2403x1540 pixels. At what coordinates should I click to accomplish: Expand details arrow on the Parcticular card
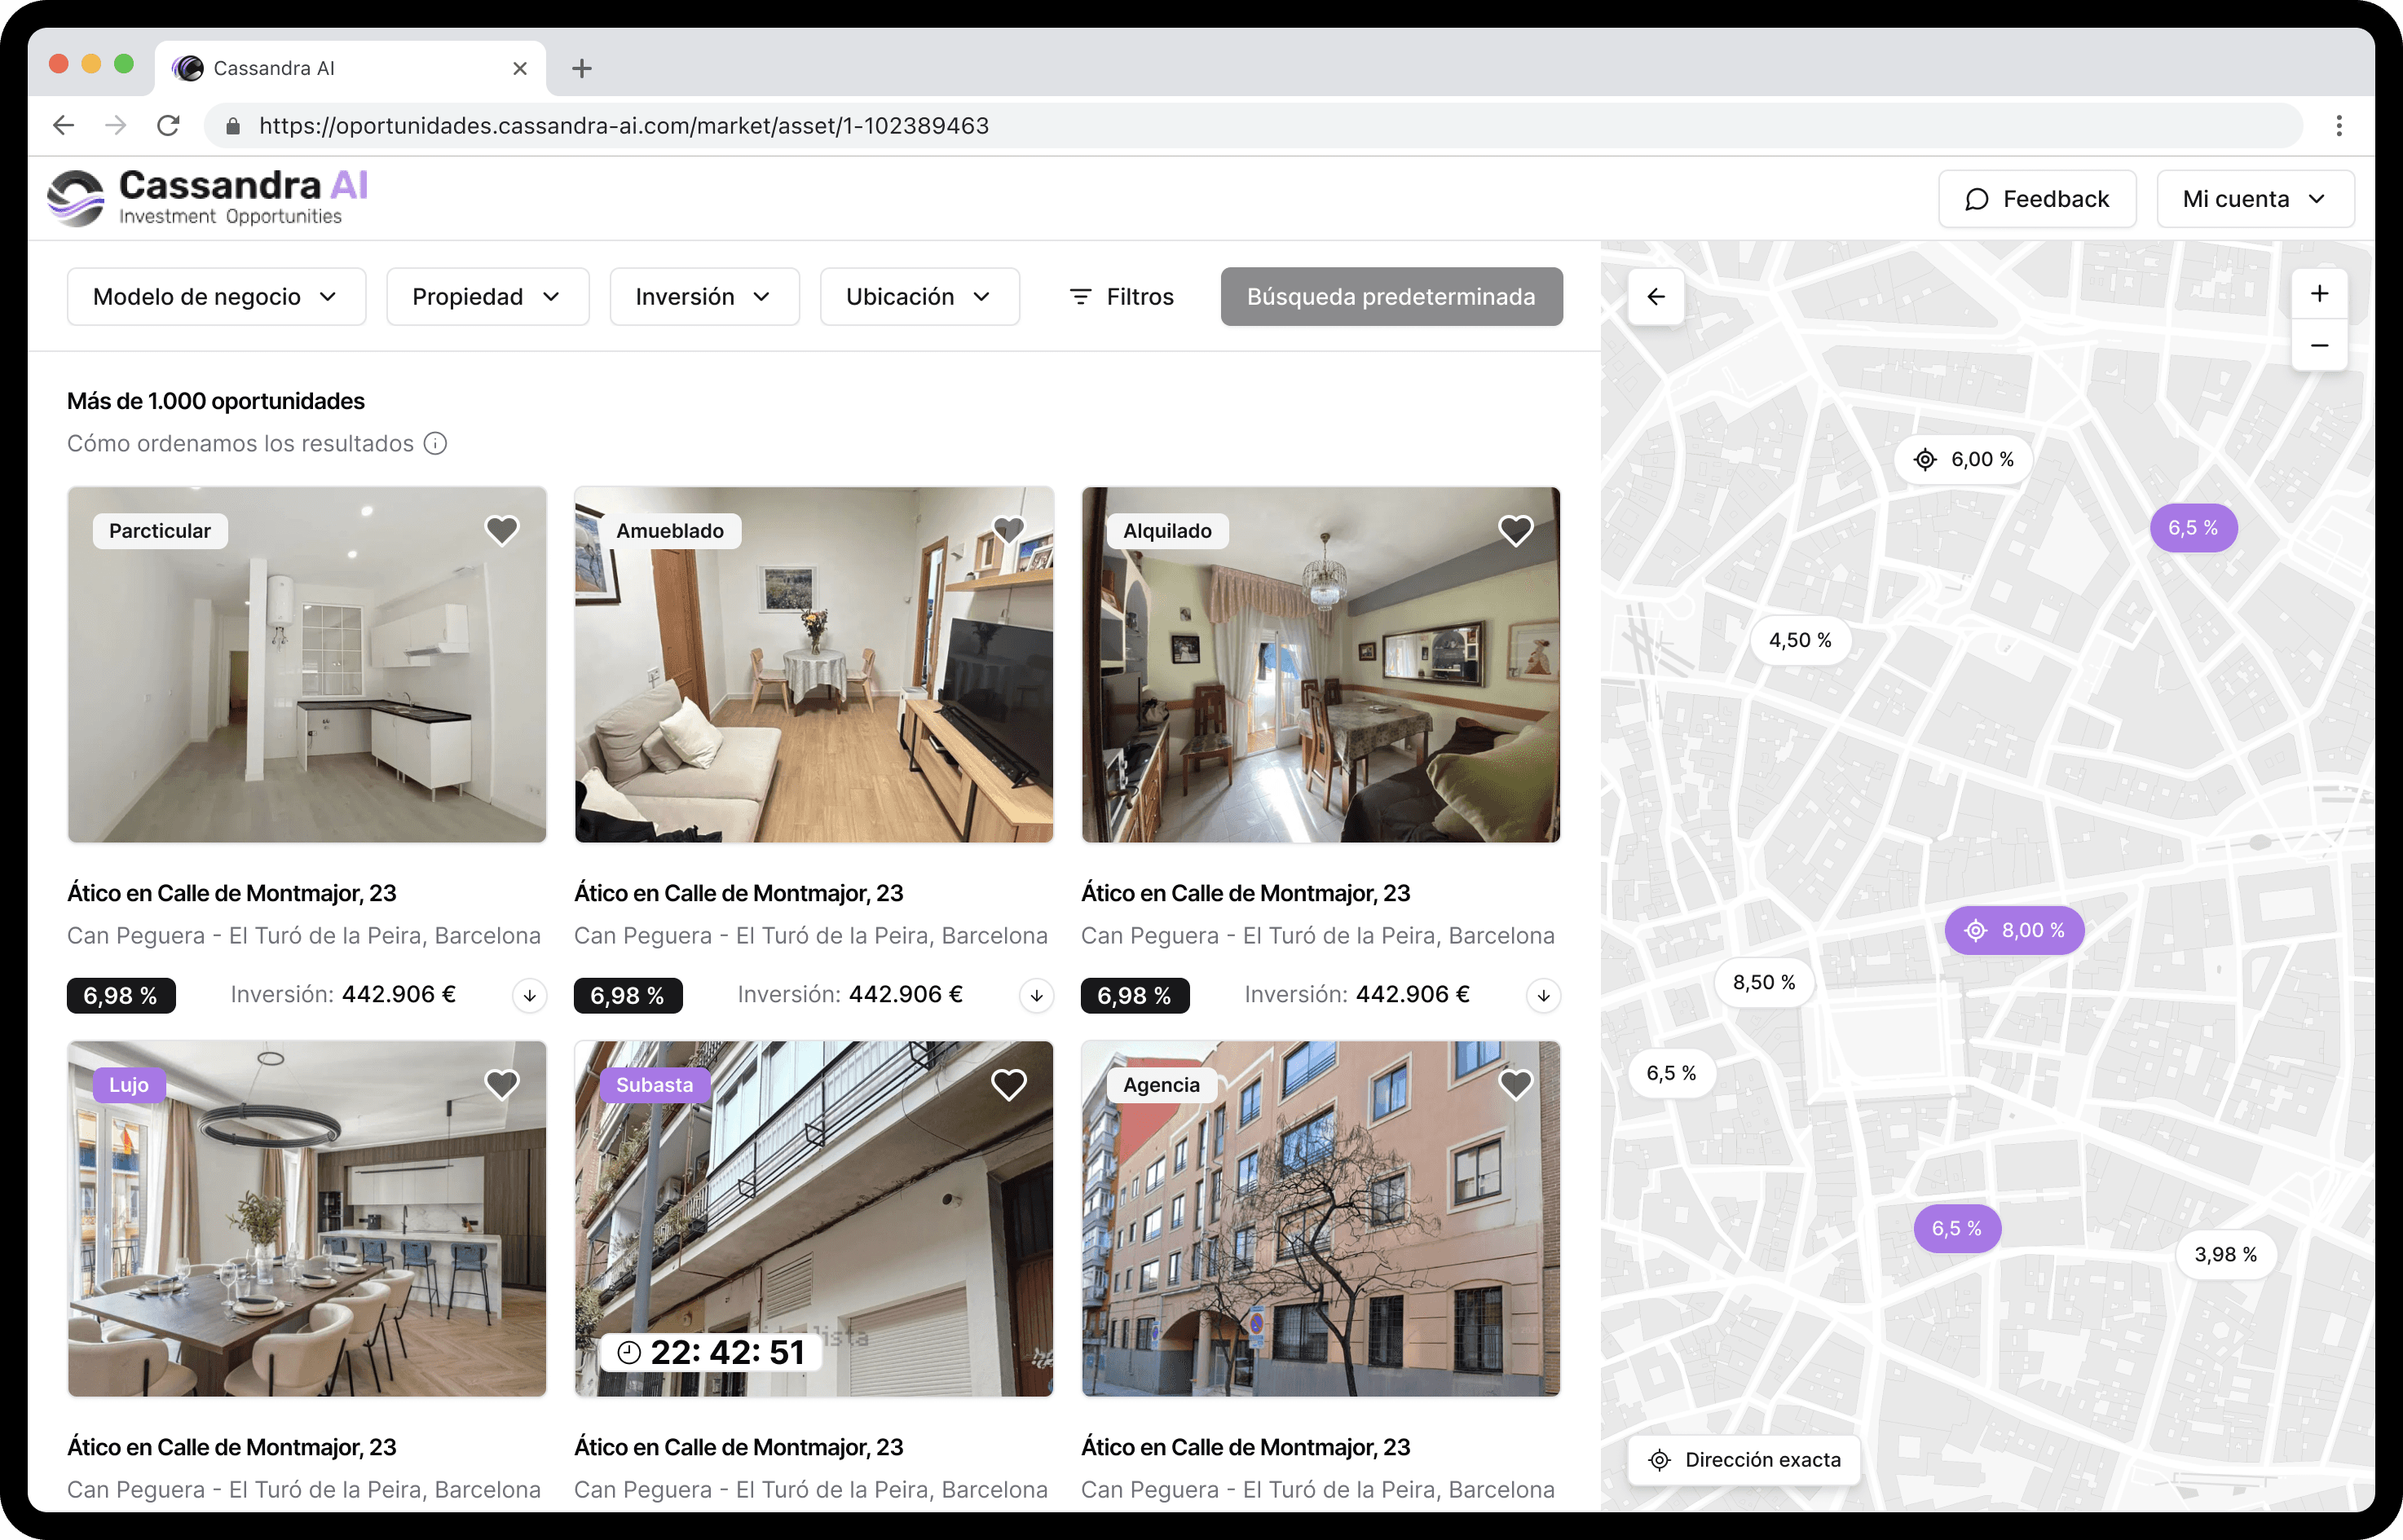pos(529,996)
